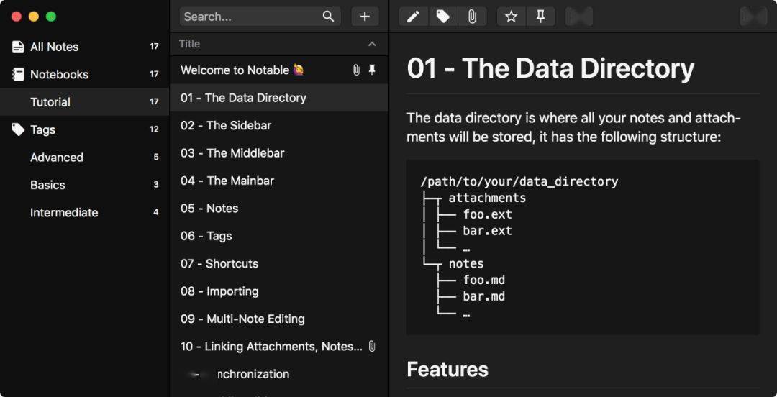Click the pencil edit note icon
This screenshot has width=777, height=397.
(413, 17)
